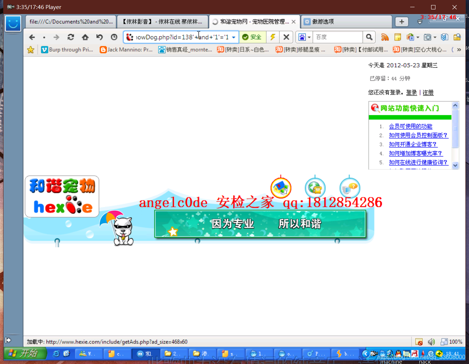469x364 pixels.
Task: Open the ad blocker status icon
Action: point(419,342)
